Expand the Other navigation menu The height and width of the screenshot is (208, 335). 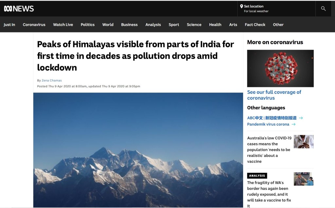click(x=278, y=25)
